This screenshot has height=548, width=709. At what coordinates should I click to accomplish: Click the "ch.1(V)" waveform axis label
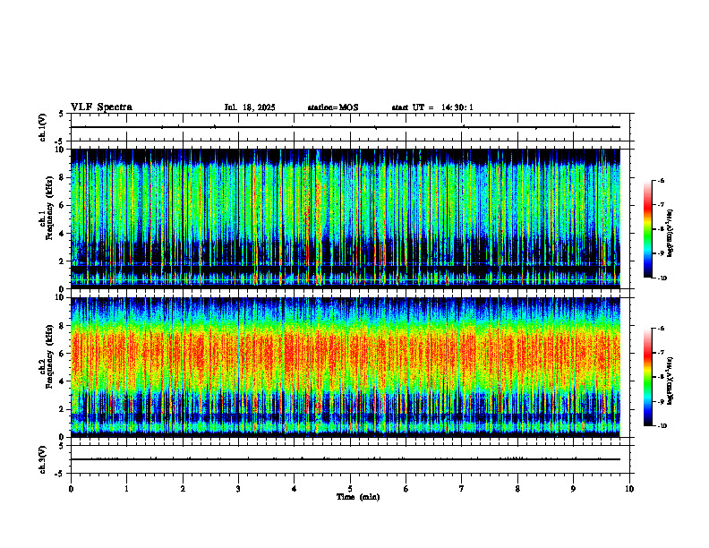click(43, 127)
